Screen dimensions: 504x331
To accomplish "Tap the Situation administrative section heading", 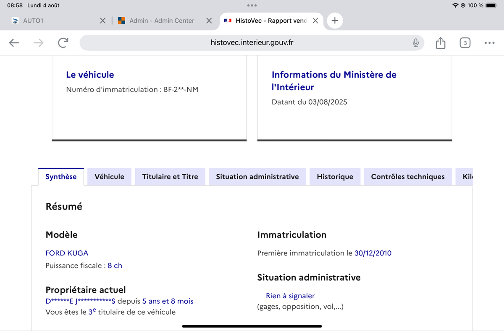I will 309,278.
